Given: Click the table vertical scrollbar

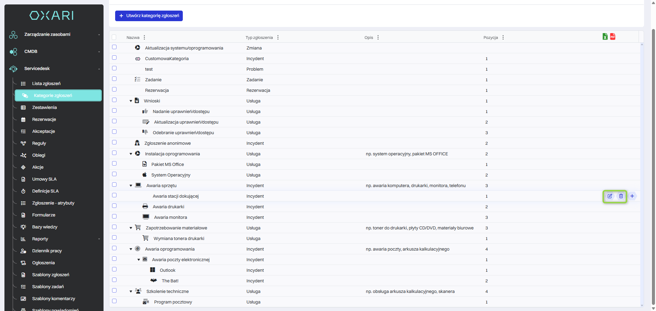Looking at the screenshot, I should point(642,171).
